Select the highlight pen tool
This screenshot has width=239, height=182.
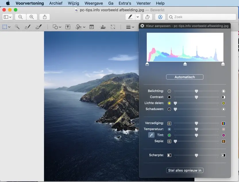[130, 17]
